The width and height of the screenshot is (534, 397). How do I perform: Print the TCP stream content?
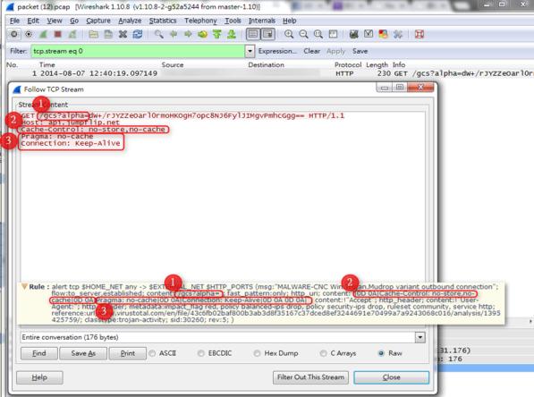click(x=128, y=353)
